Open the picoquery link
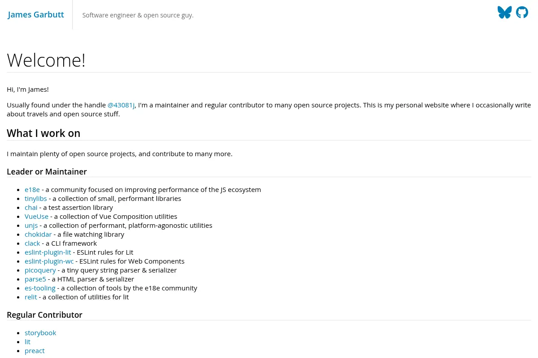538x358 pixels. click(40, 270)
